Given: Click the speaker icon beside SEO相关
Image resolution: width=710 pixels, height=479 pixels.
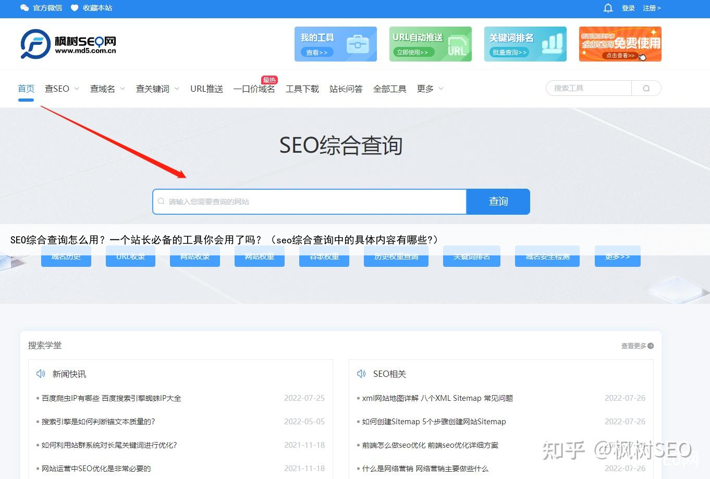Looking at the screenshot, I should [361, 374].
